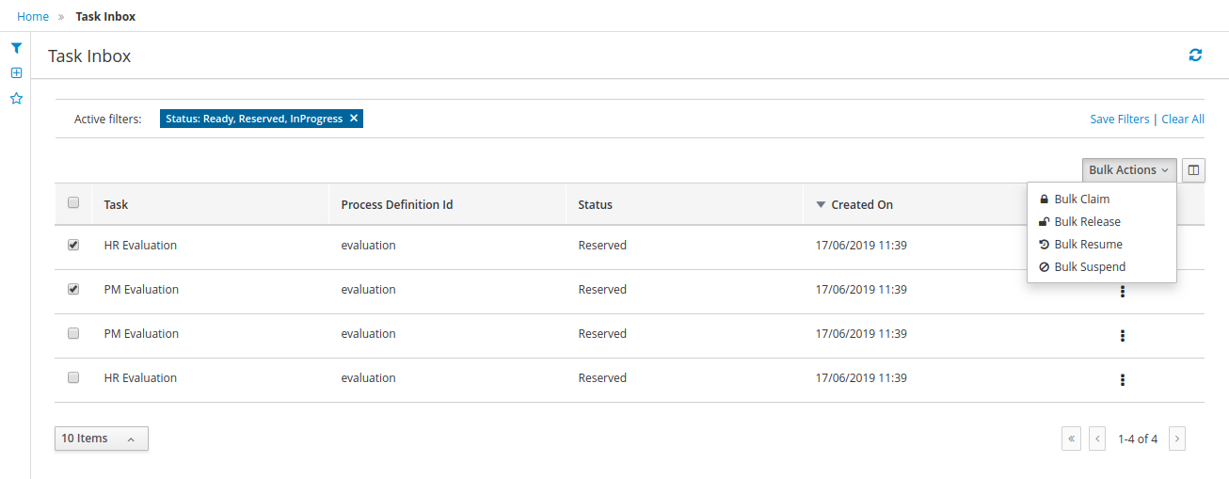
Task: Sort by the Created On column
Action: pos(861,204)
